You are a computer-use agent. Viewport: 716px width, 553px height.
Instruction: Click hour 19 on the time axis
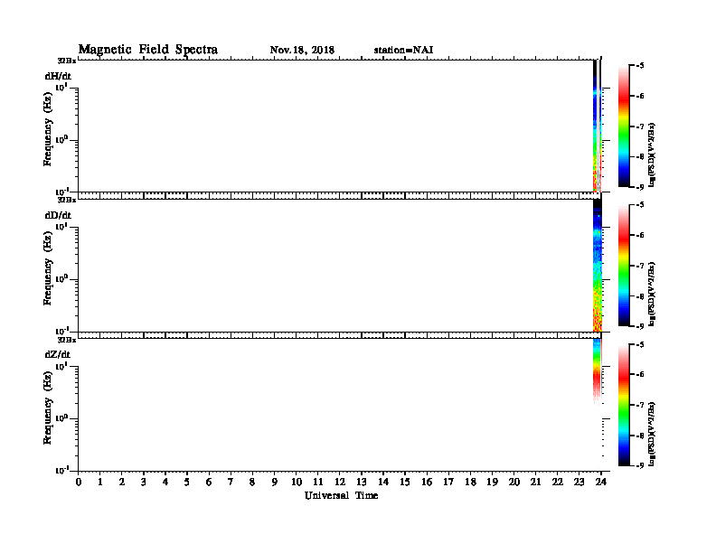coord(492,483)
